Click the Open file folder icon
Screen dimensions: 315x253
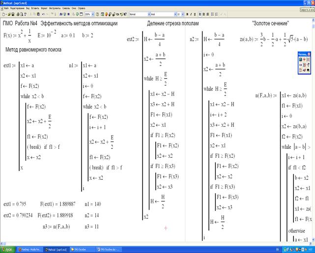coord(9,14)
